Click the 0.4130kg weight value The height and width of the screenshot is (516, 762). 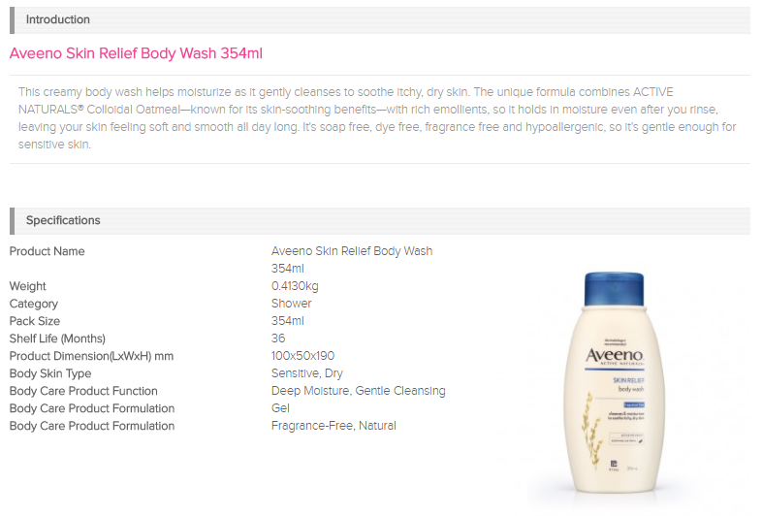tap(295, 286)
